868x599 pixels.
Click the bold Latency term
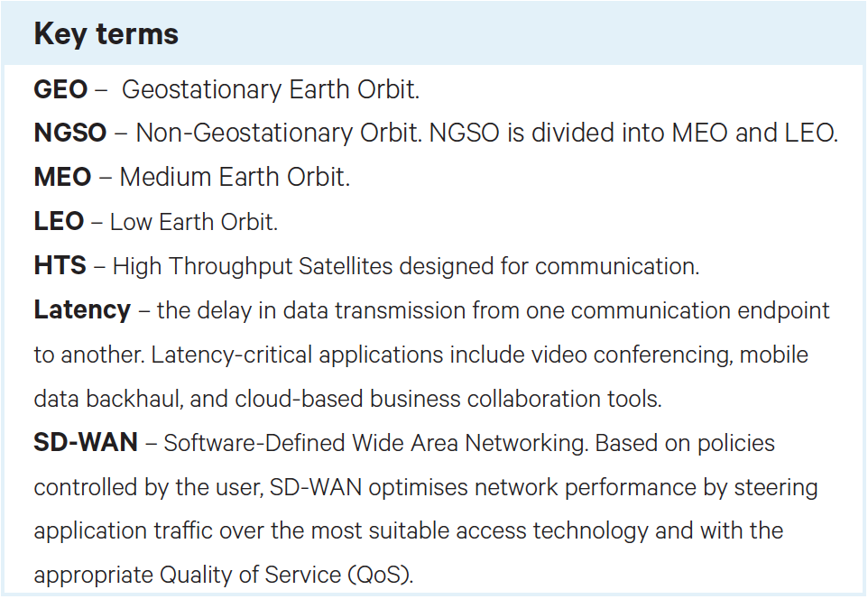click(x=82, y=309)
